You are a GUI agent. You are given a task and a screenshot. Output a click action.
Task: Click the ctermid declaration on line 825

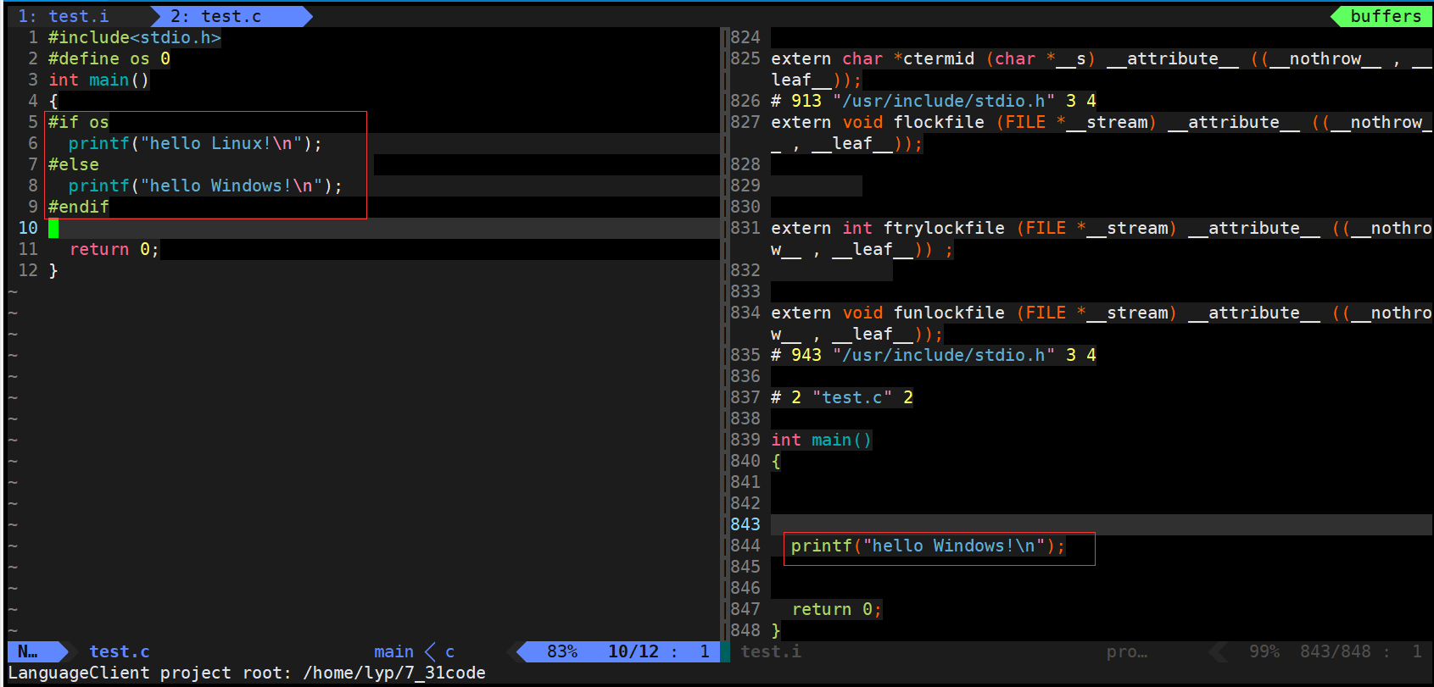(1101, 69)
